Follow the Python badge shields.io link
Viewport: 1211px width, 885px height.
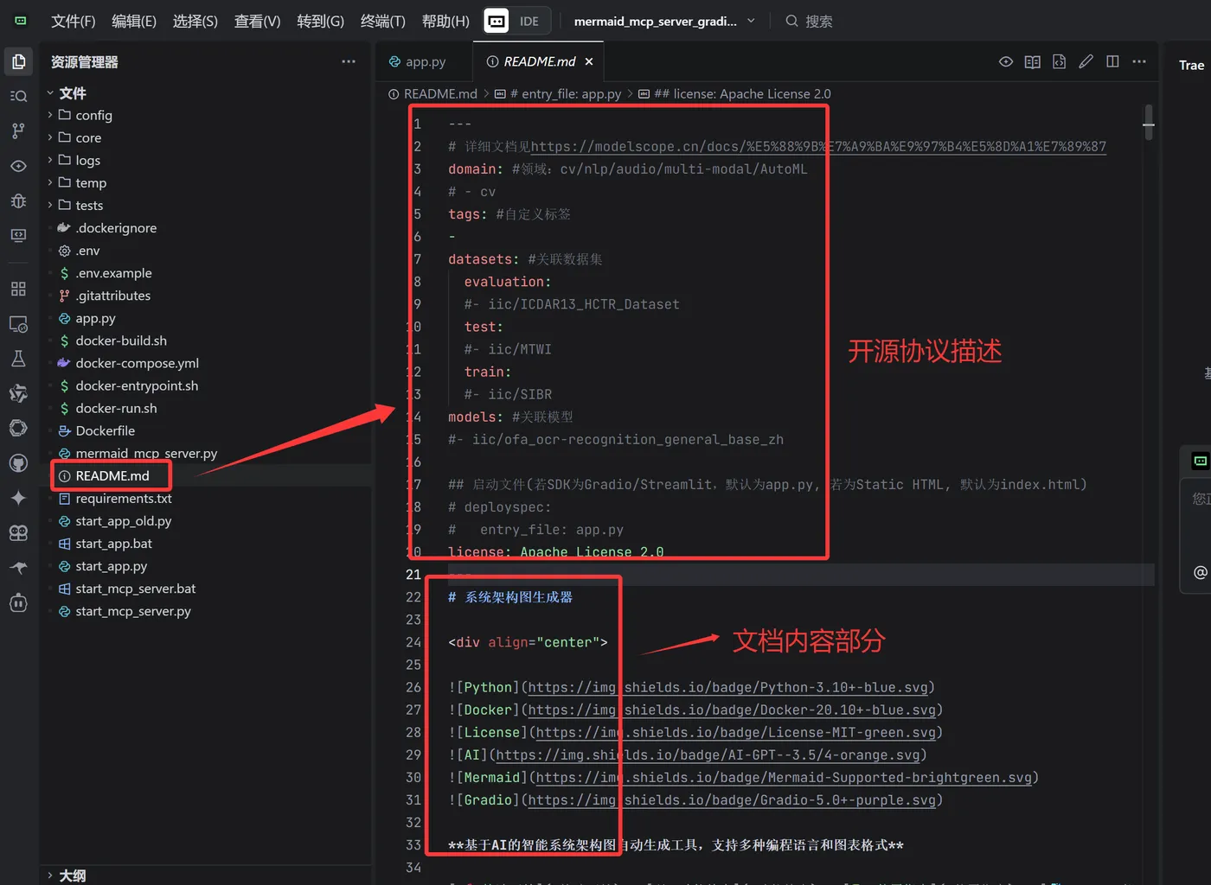727,687
